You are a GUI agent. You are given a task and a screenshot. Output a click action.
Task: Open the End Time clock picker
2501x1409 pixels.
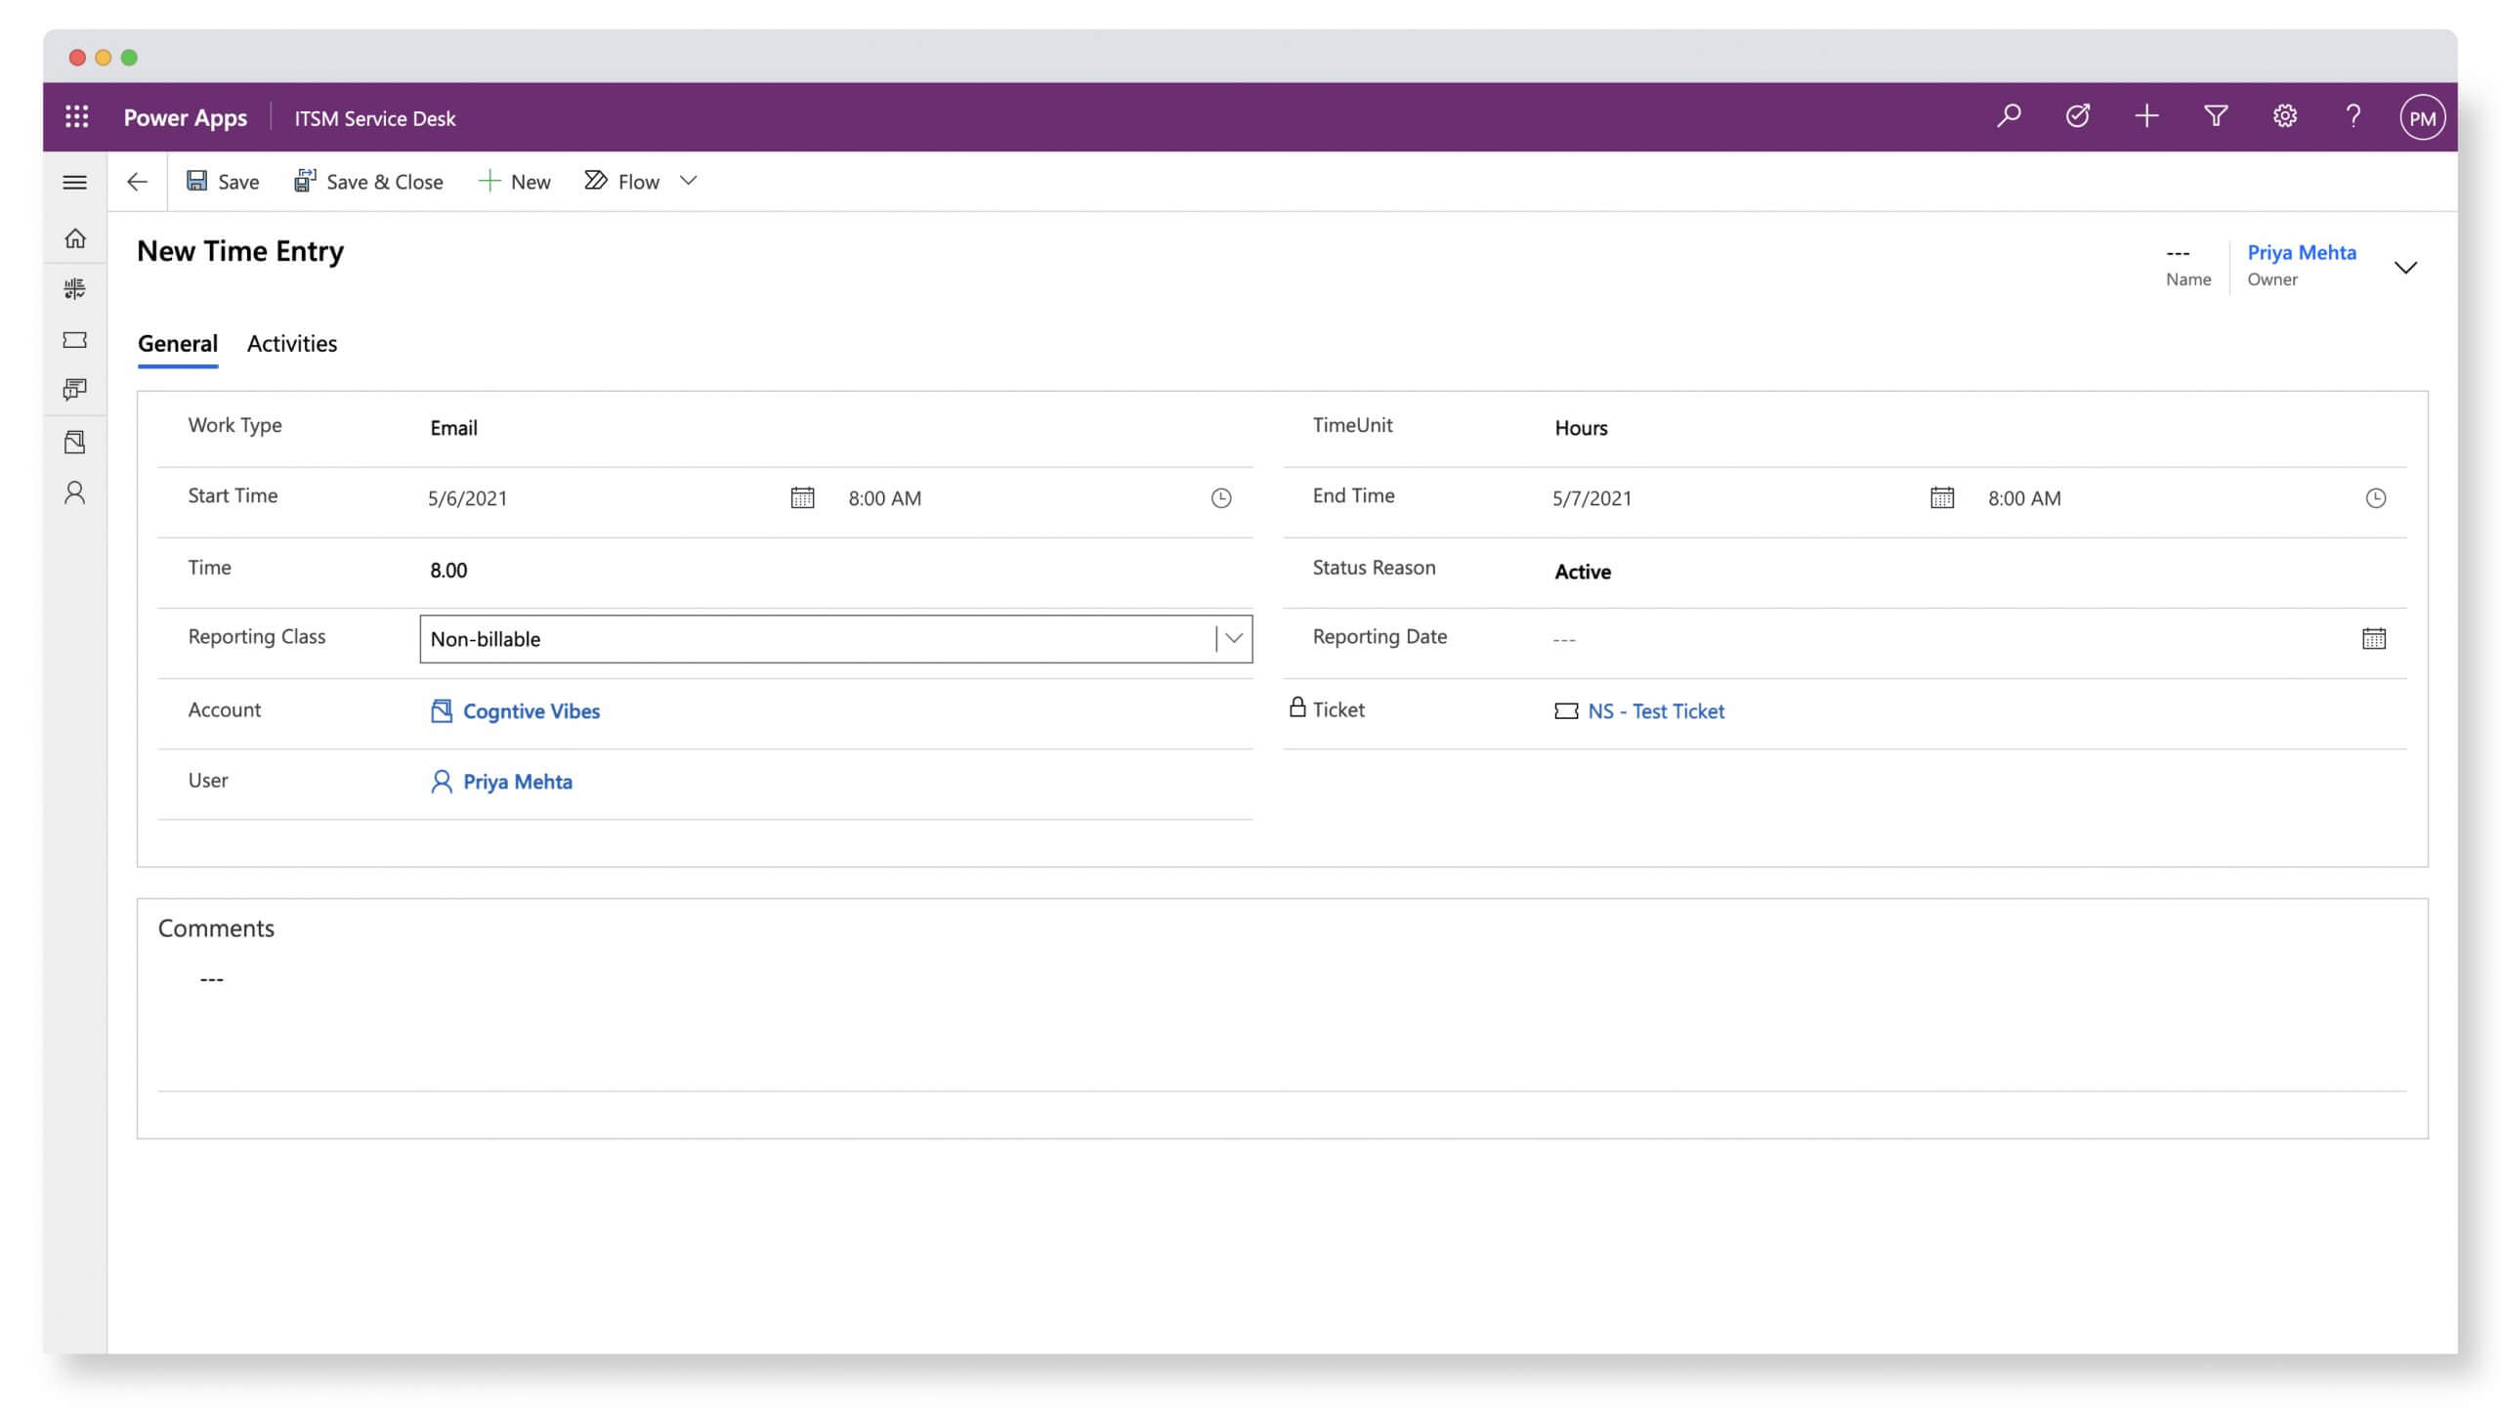tap(2376, 497)
